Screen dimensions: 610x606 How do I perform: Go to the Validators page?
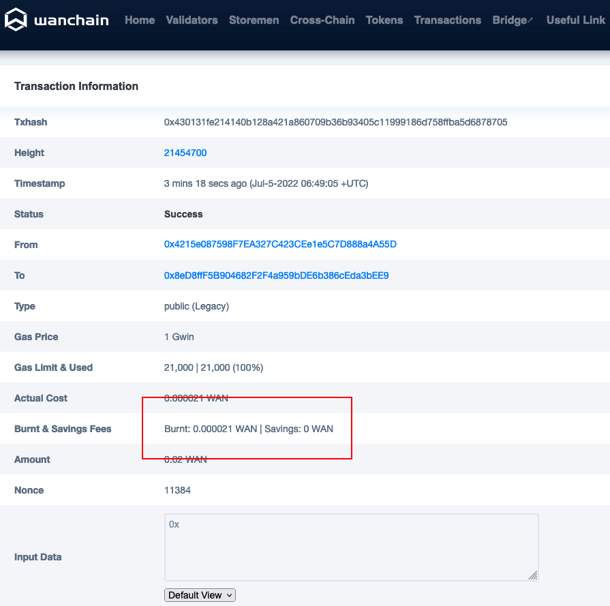point(192,20)
